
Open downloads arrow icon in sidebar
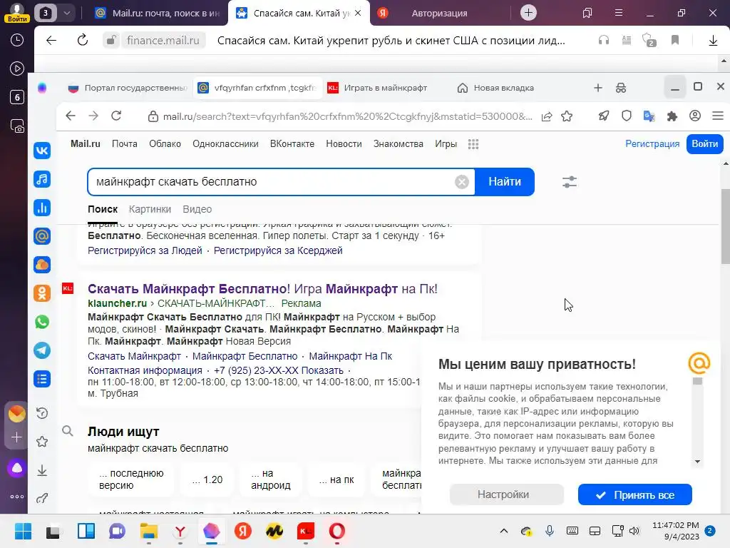[x=42, y=470]
